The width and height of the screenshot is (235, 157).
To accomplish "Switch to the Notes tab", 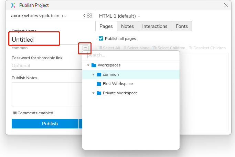I will [x=127, y=26].
